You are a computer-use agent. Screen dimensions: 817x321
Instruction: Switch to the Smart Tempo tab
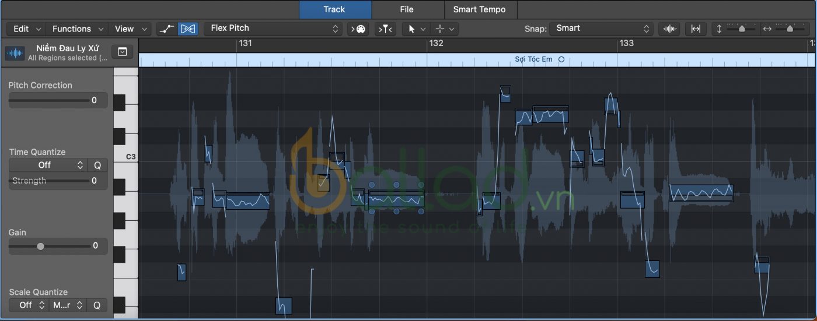point(480,9)
